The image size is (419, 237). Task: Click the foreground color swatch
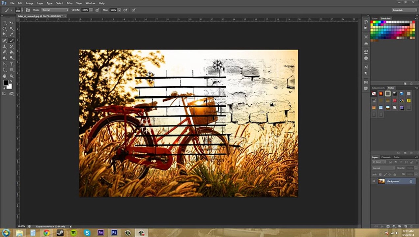point(6,83)
